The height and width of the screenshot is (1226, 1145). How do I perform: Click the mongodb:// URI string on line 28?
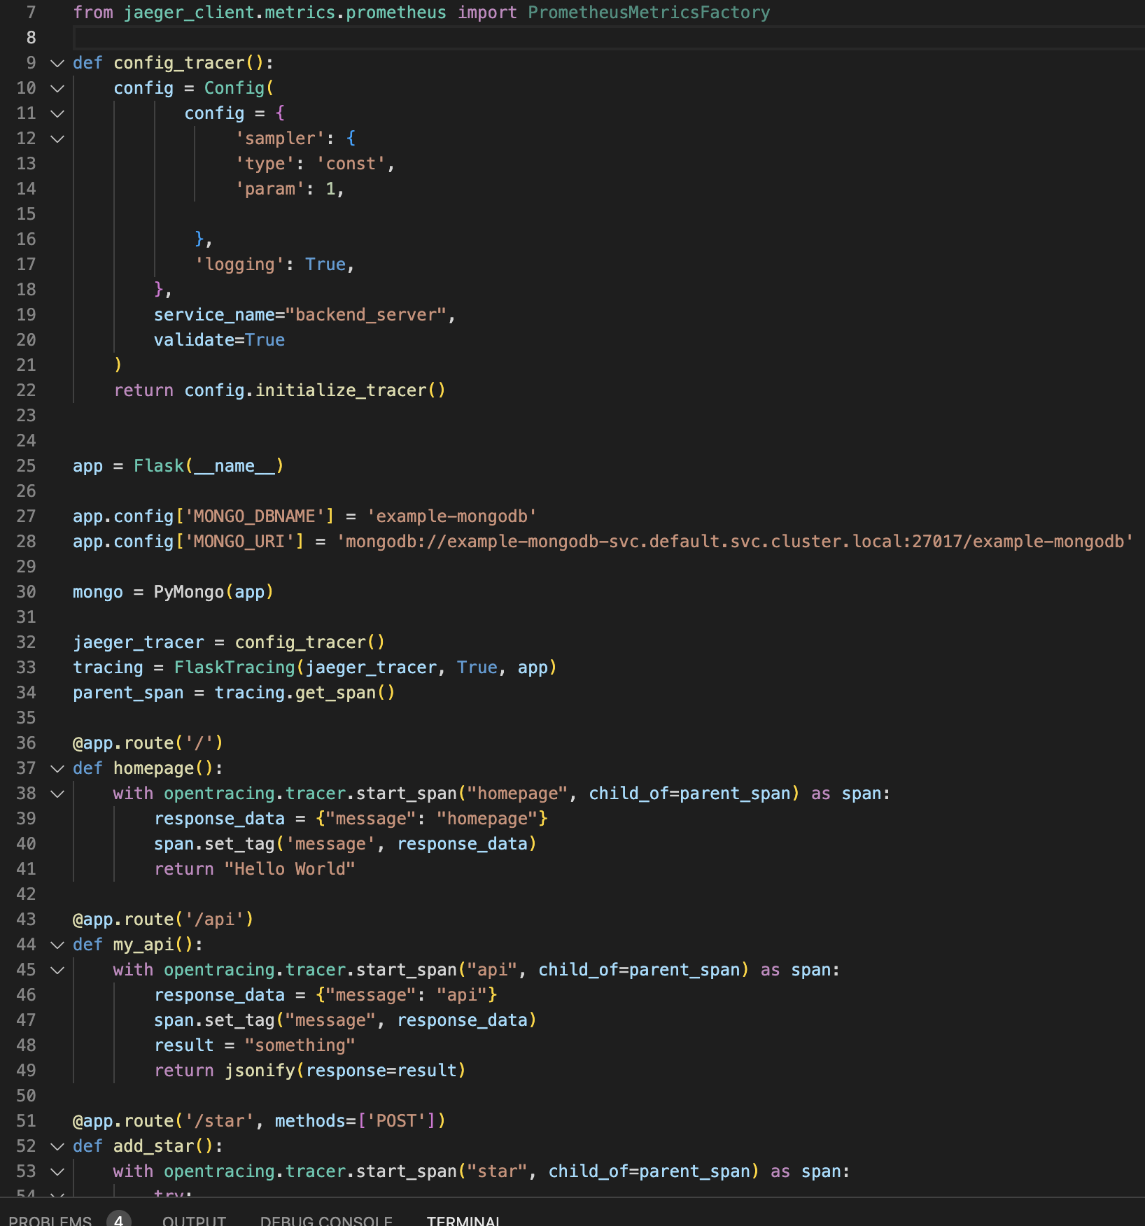tap(736, 542)
